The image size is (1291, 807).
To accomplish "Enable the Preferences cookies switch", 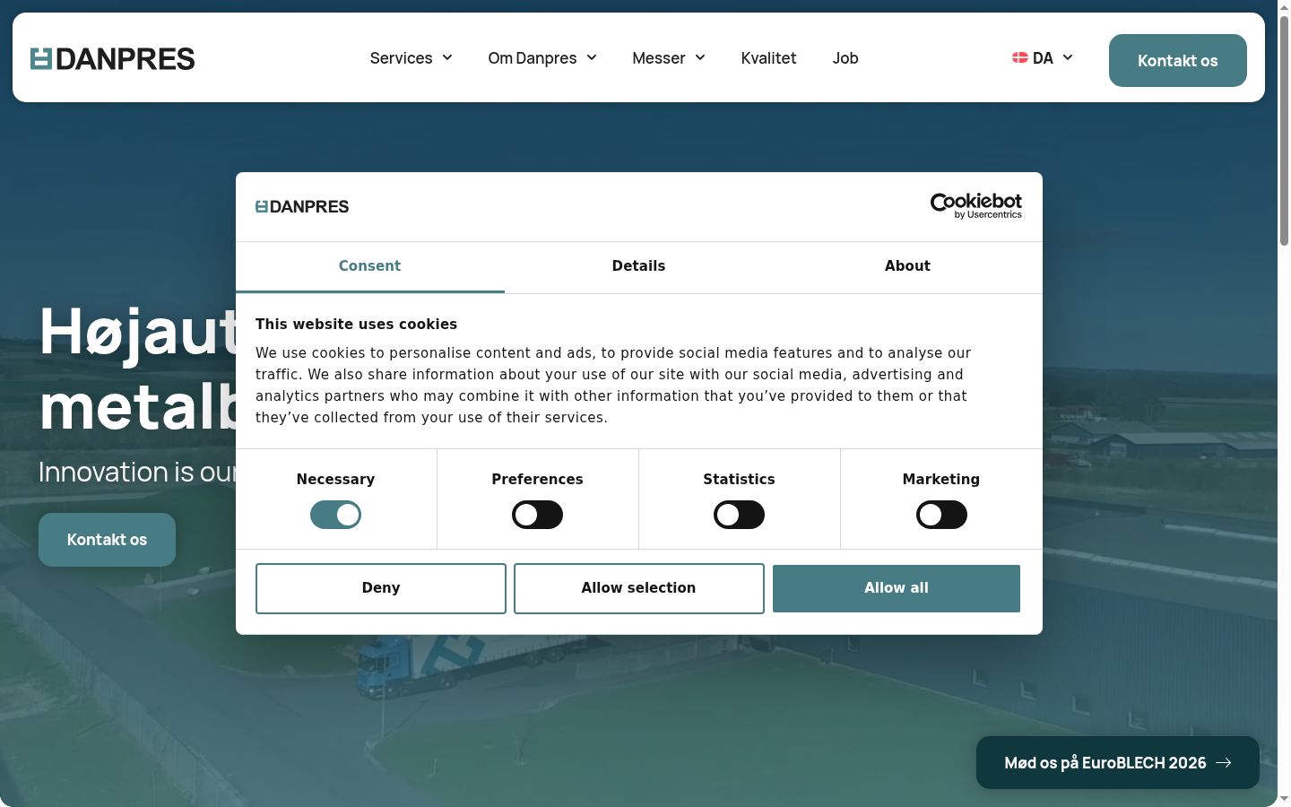I will pos(537,515).
